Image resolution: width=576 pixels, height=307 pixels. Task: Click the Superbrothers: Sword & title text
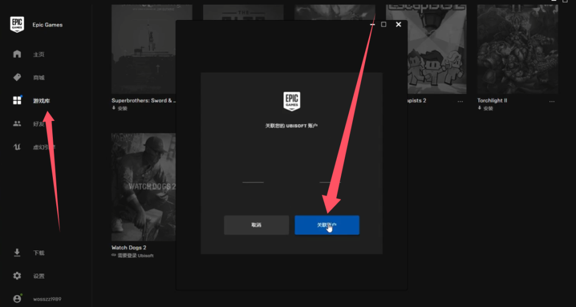tap(142, 100)
